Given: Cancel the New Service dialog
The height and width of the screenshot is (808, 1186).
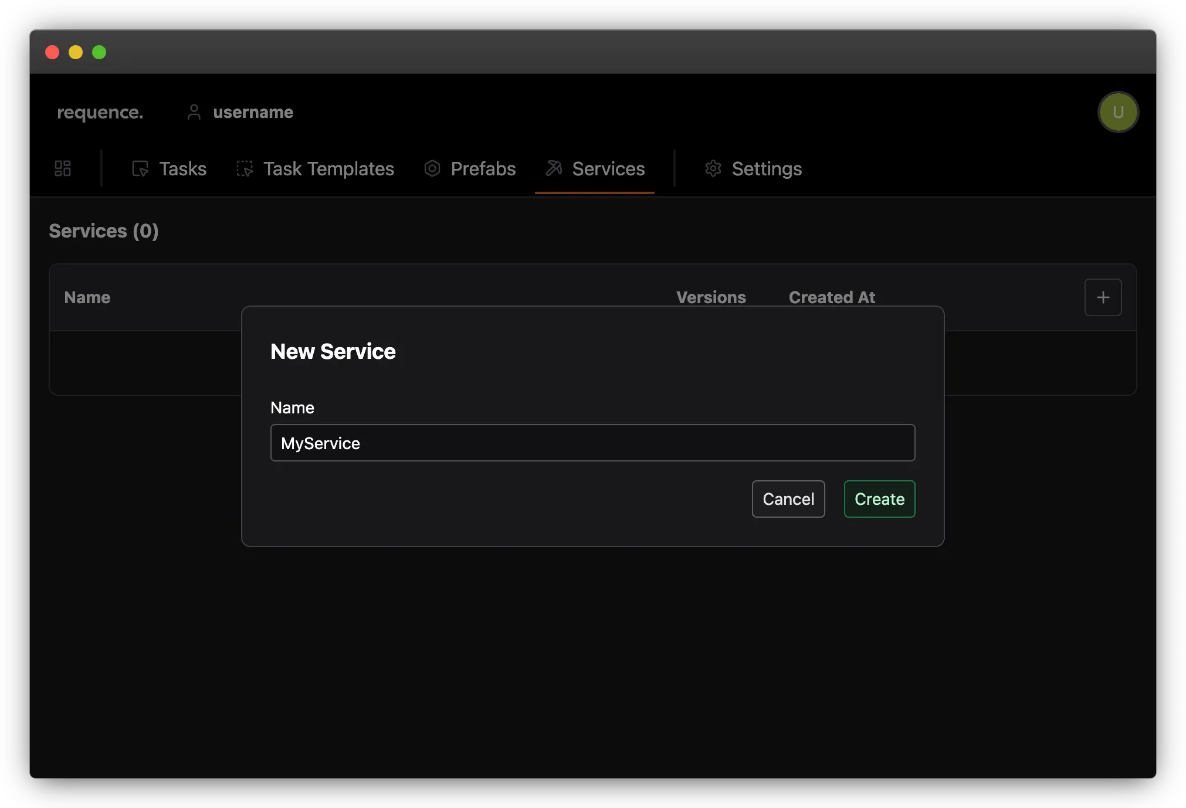Looking at the screenshot, I should pyautogui.click(x=788, y=499).
